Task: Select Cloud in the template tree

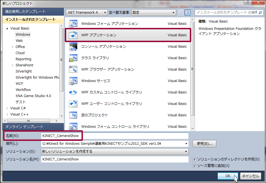Action: 20,53
